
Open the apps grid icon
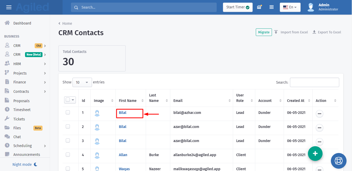click(271, 7)
